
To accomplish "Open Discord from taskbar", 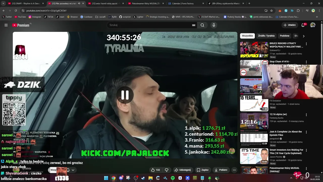I will [121, 178].
